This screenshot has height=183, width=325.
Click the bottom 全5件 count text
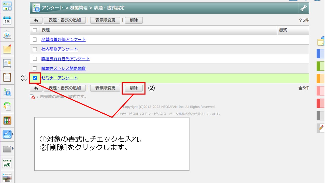[x=304, y=88]
